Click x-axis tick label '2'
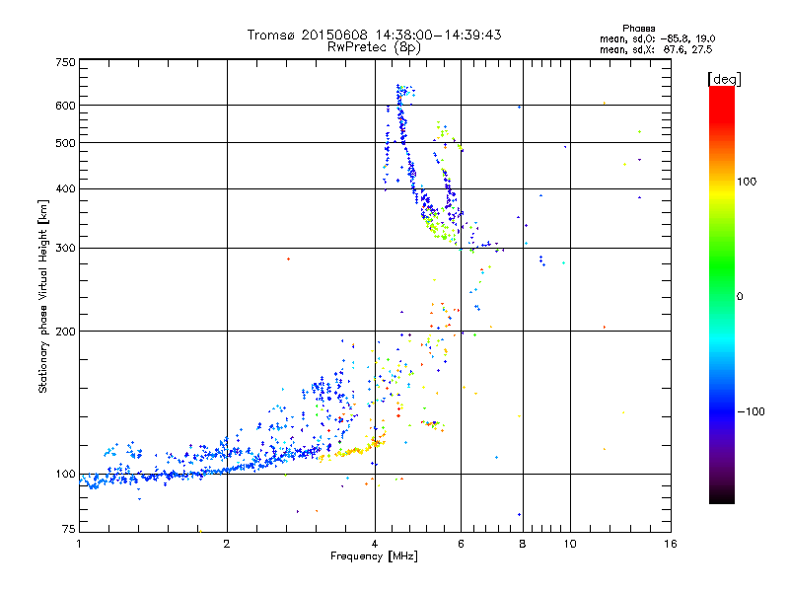 pos(227,544)
